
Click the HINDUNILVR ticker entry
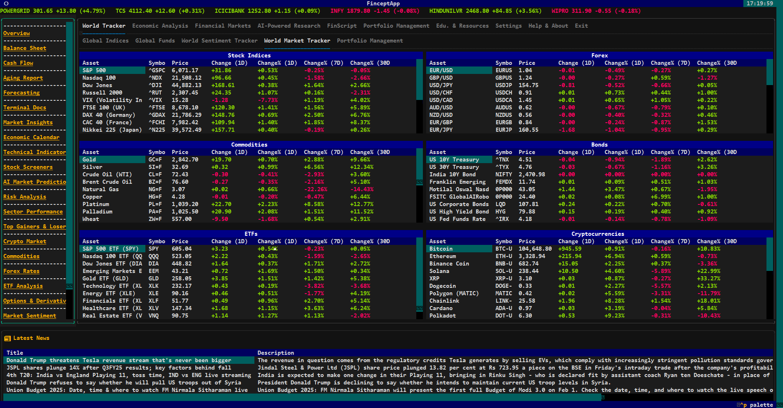[x=485, y=11]
